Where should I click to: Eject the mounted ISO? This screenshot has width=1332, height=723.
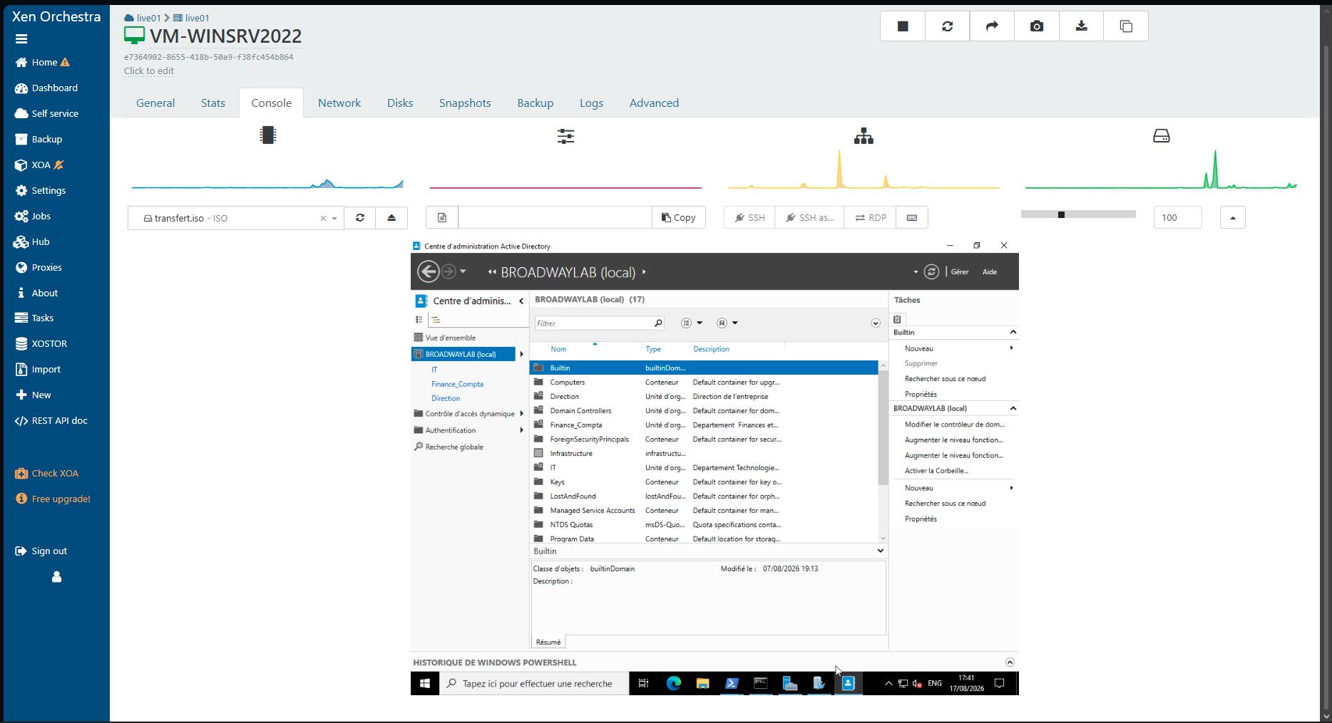(x=391, y=218)
